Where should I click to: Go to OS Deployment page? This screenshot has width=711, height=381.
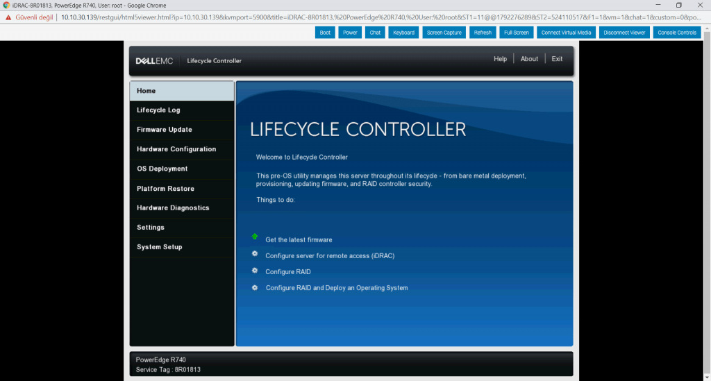[162, 169]
